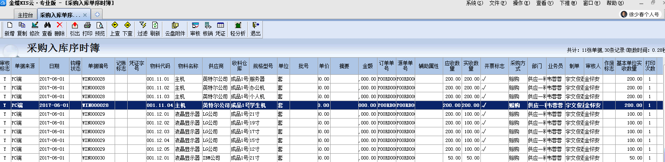This screenshot has width=665, height=162.
Task: Select the 服务器 specification cell
Action: point(263,79)
